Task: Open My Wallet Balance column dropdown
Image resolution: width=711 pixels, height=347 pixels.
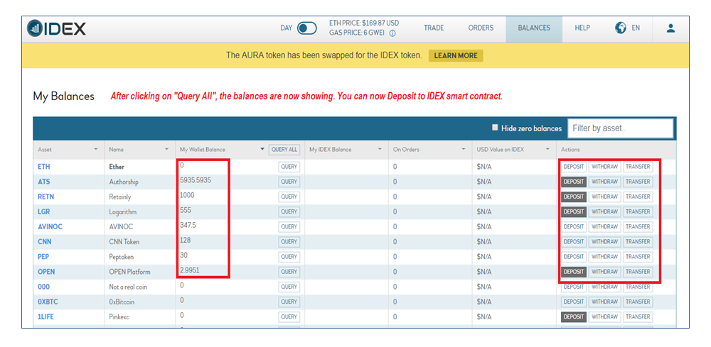Action: tap(262, 149)
